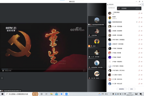Toggle the host's muted microphone icon
Screen dimensions: 144x96
click(x=139, y=18)
